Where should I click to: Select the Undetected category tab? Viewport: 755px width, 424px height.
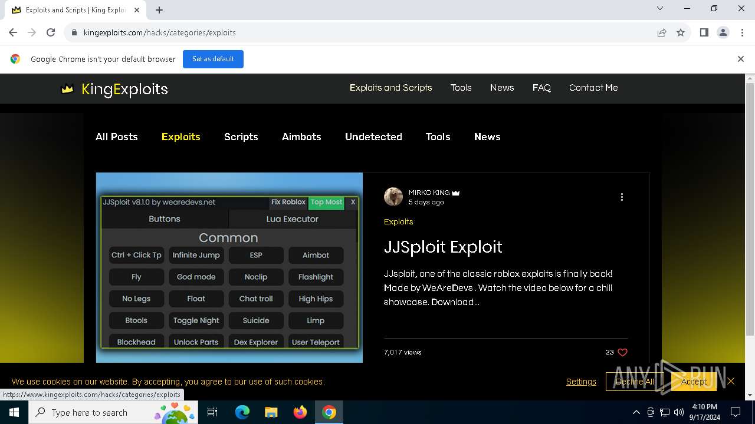tap(373, 137)
